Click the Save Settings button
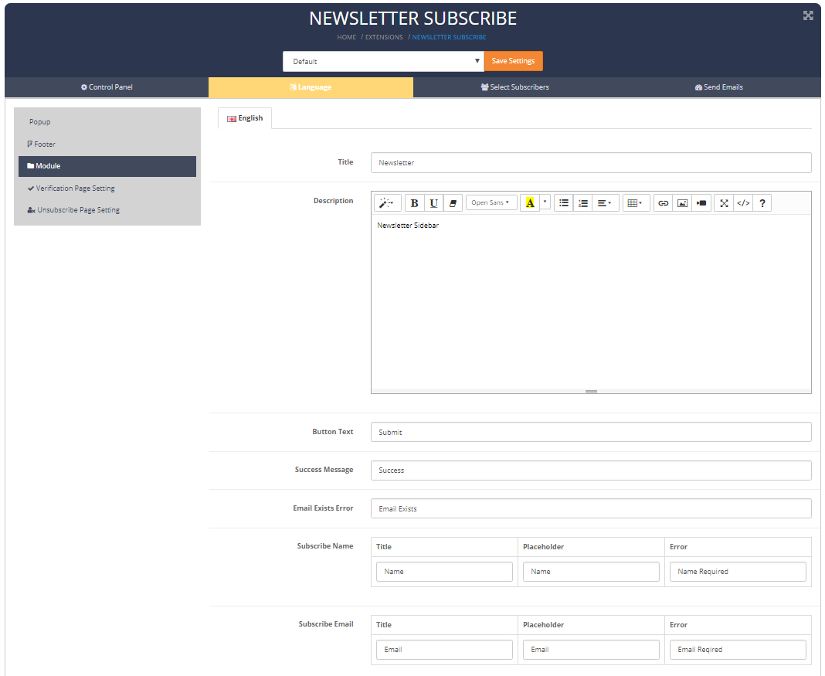The image size is (825, 676). pyautogui.click(x=513, y=61)
